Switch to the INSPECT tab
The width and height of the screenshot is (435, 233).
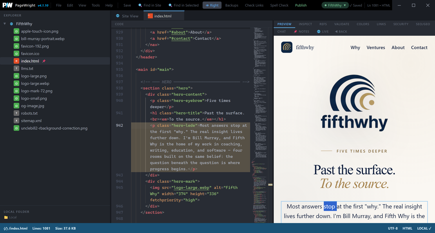306,24
